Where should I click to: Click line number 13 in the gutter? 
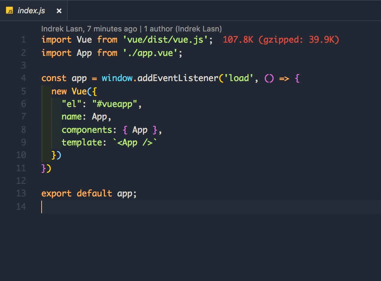(21, 193)
